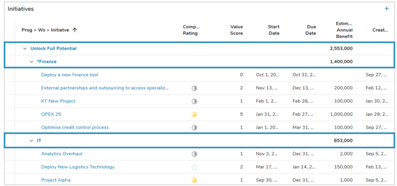
Task: Click due date Jan 14 for Deploy New Logistics
Action: (304, 167)
